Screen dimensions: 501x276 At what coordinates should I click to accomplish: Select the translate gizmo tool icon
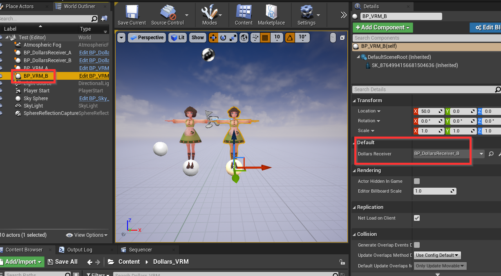(213, 38)
